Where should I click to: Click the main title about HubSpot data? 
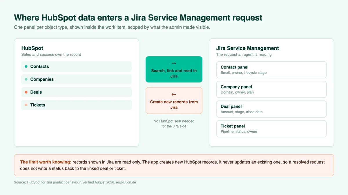[138, 18]
